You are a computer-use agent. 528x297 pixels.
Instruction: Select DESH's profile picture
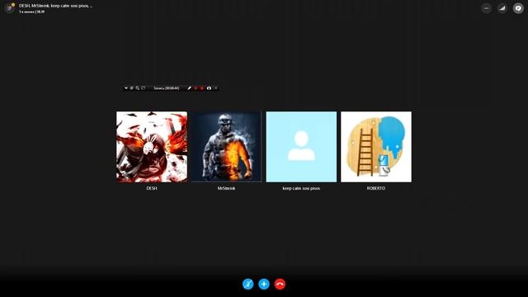coord(152,147)
